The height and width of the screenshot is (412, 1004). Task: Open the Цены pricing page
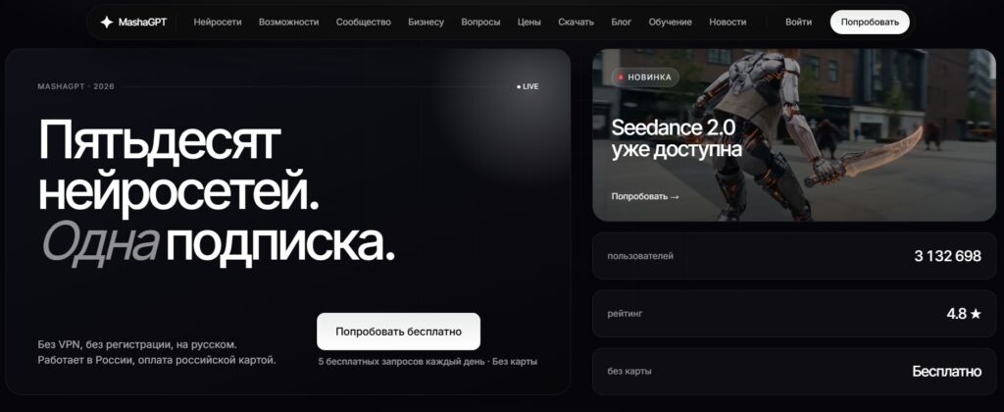[x=528, y=22]
